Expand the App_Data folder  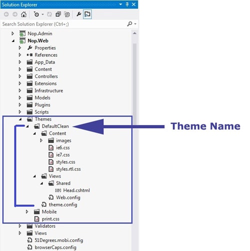(x=20, y=62)
